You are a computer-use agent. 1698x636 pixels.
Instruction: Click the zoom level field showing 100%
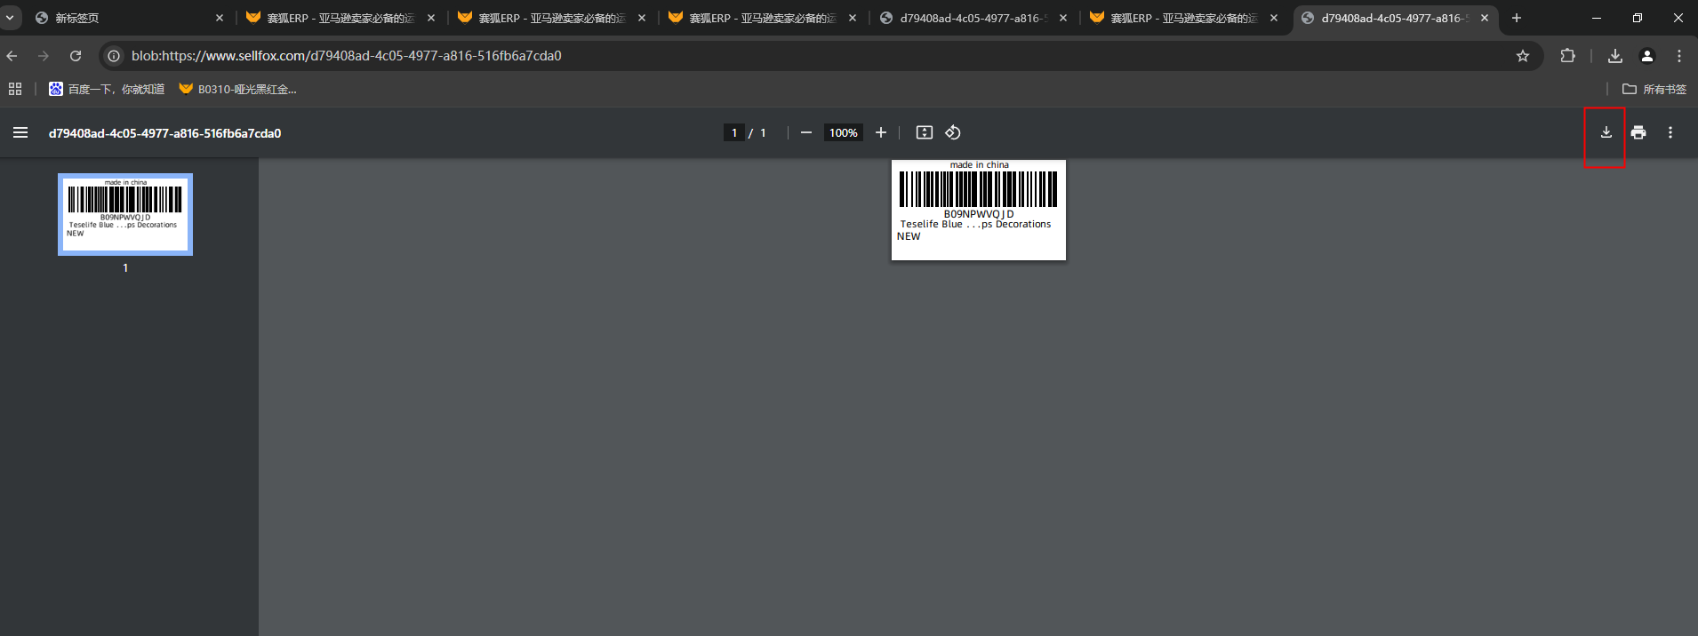pos(843,133)
